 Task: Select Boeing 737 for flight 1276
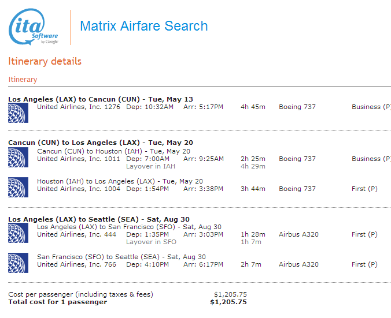coord(297,107)
